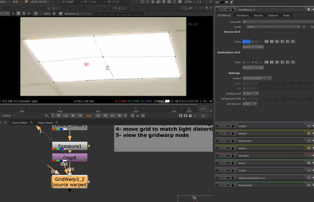Add a key on the Destination Grid

277,62
